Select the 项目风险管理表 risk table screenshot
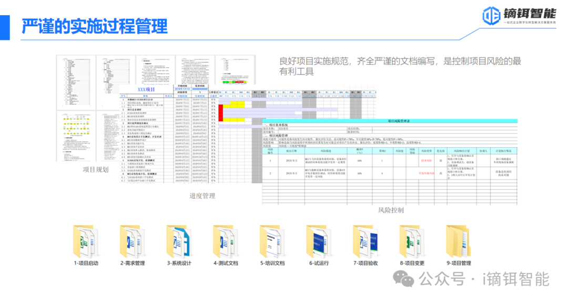Viewport: 568px width, 302px height. (x=390, y=162)
